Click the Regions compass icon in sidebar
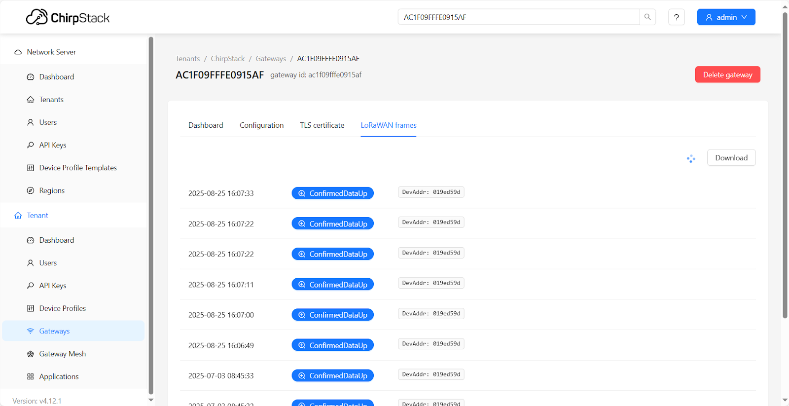 tap(31, 190)
